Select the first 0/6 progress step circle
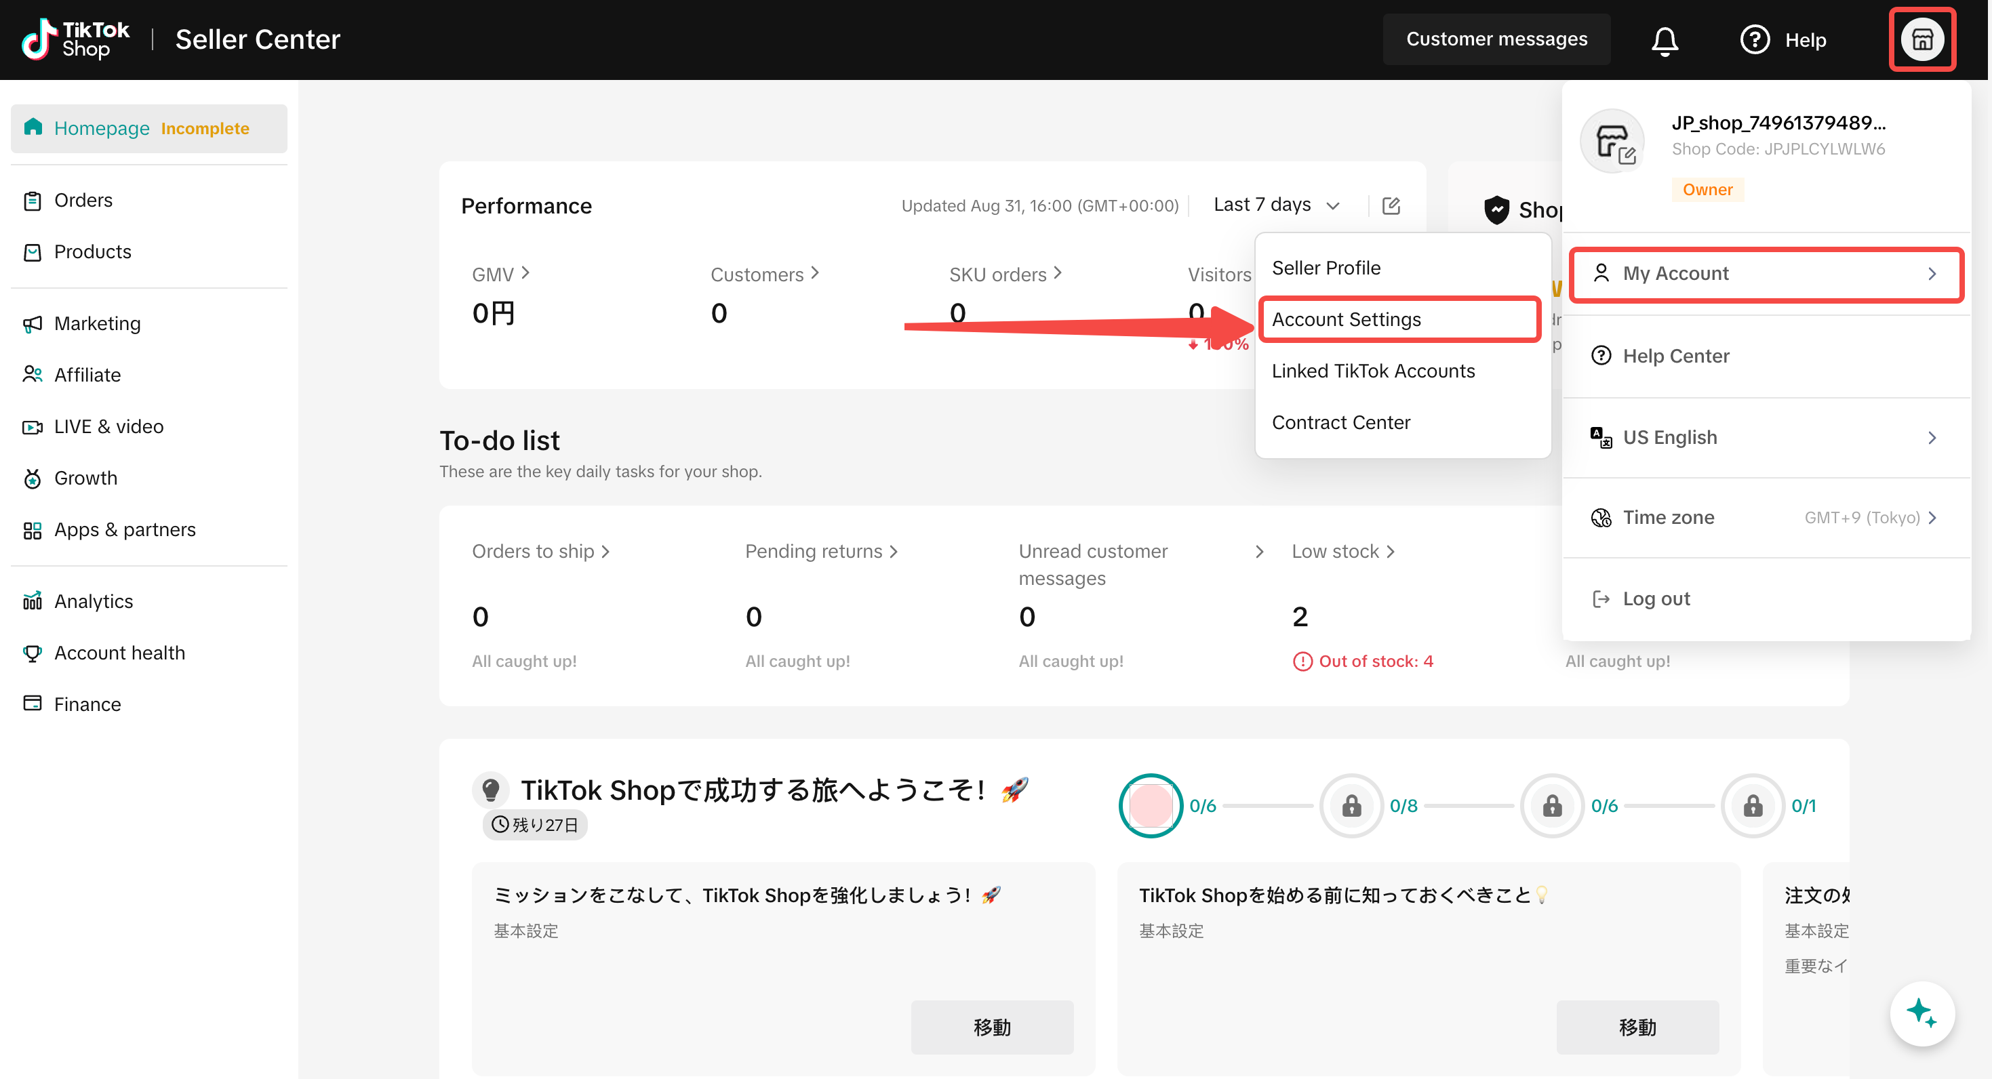This screenshot has width=1992, height=1079. [1150, 805]
